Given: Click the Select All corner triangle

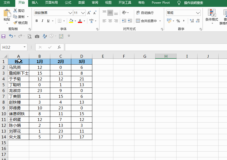Looking at the screenshot, I should click(x=5, y=56).
